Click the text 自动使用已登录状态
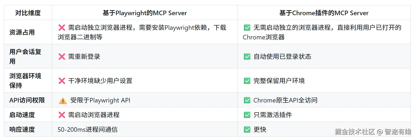The width and height of the screenshot is (416, 140). click(282, 56)
